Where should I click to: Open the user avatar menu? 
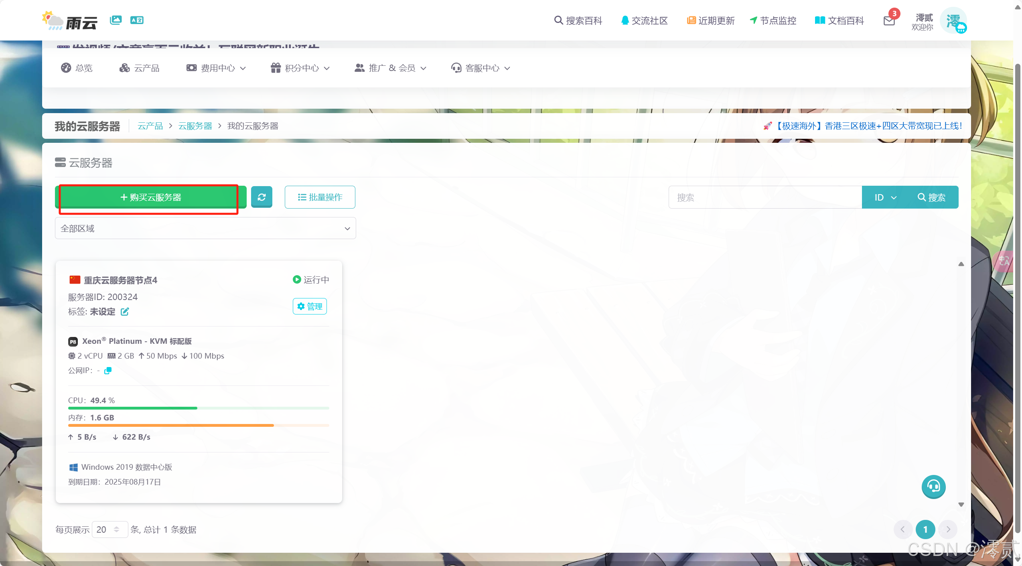click(x=954, y=20)
